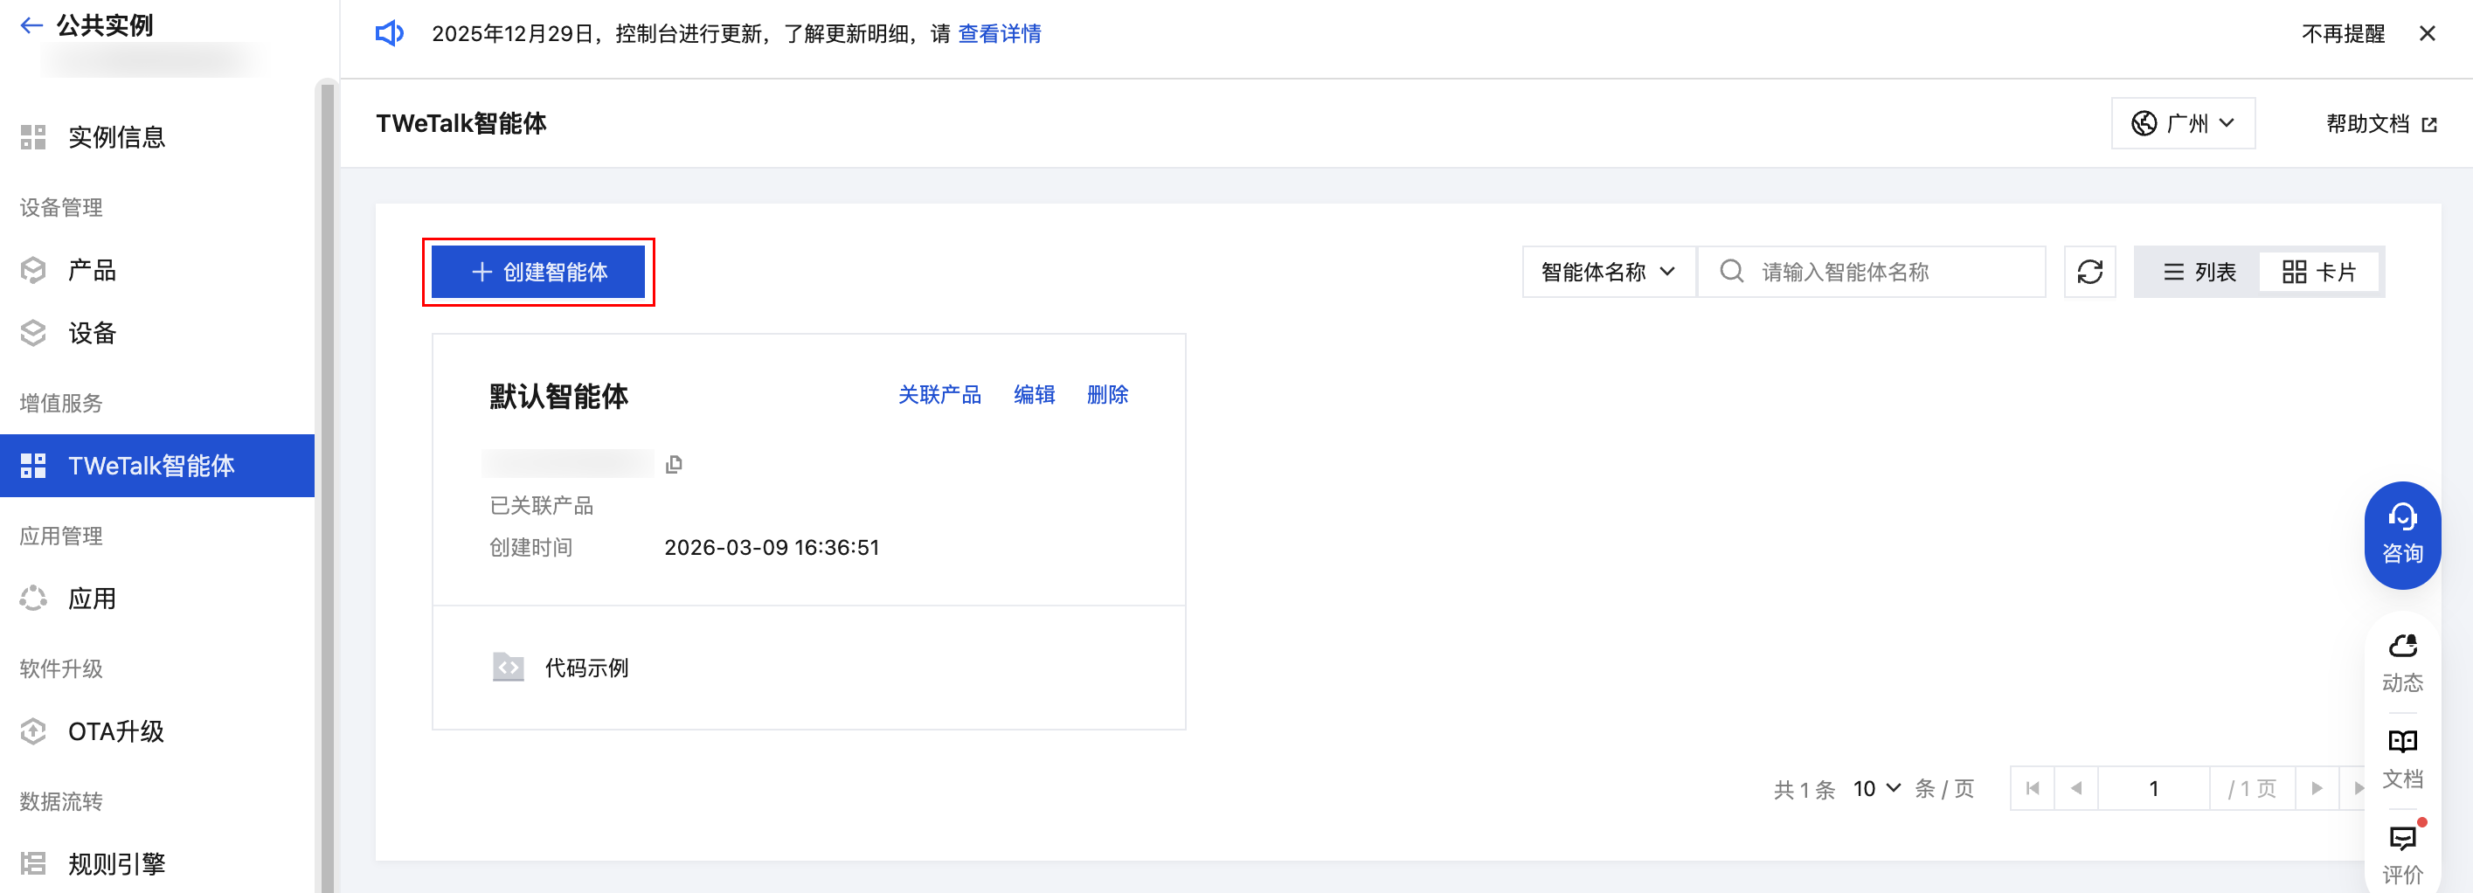This screenshot has height=893, width=2473.
Task: Open the 10 per page dropdown
Action: 1876,788
